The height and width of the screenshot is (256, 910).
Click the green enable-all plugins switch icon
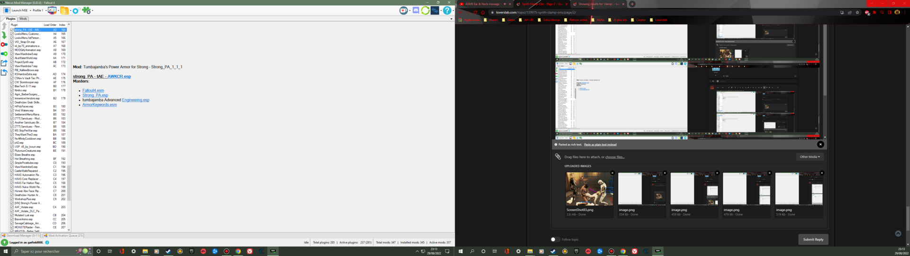click(x=4, y=54)
